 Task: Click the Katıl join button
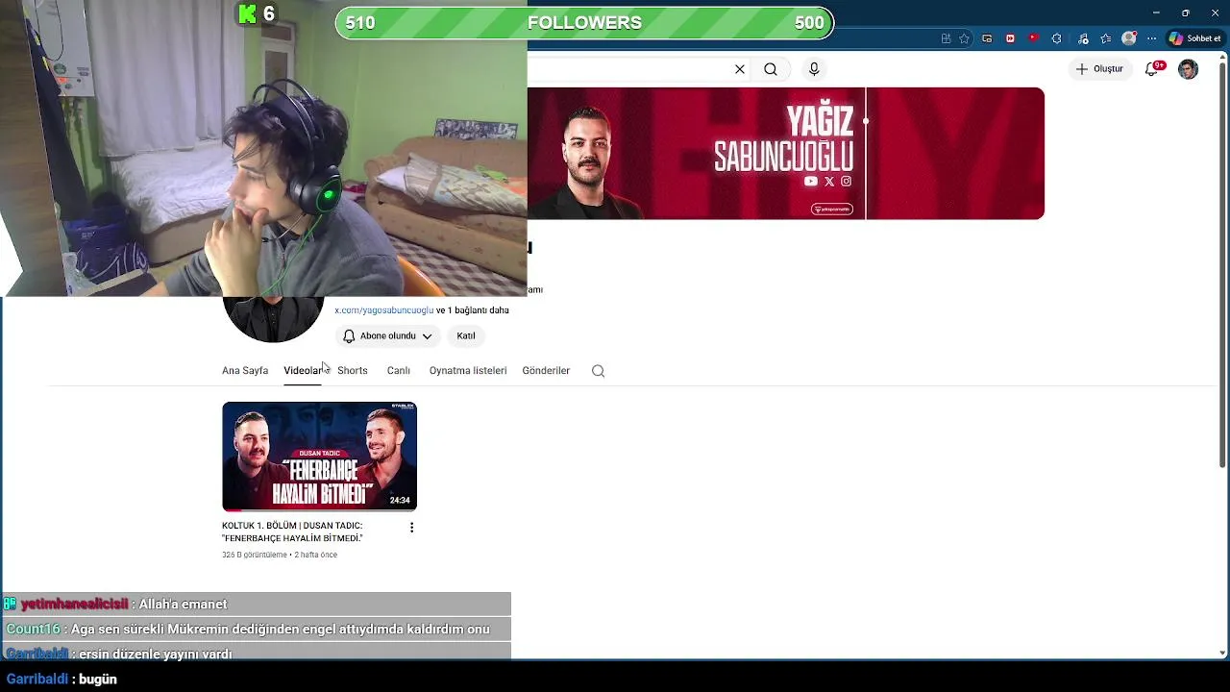pos(466,335)
